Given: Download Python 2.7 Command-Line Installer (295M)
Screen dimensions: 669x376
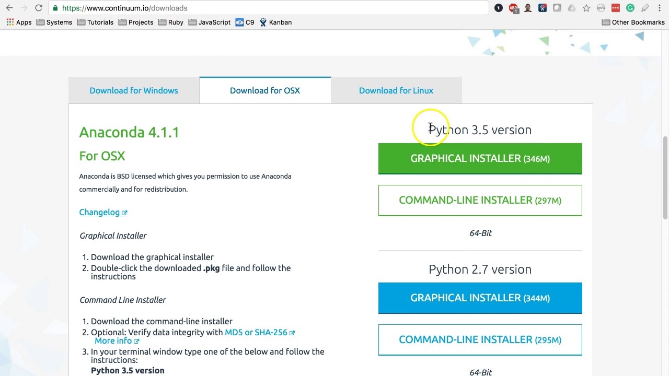Looking at the screenshot, I should point(480,339).
